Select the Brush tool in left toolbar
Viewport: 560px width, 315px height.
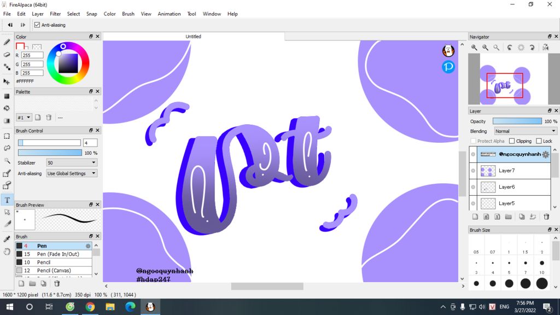coord(7,43)
